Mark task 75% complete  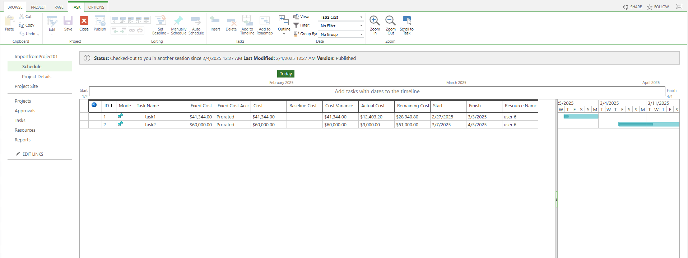tap(139, 19)
